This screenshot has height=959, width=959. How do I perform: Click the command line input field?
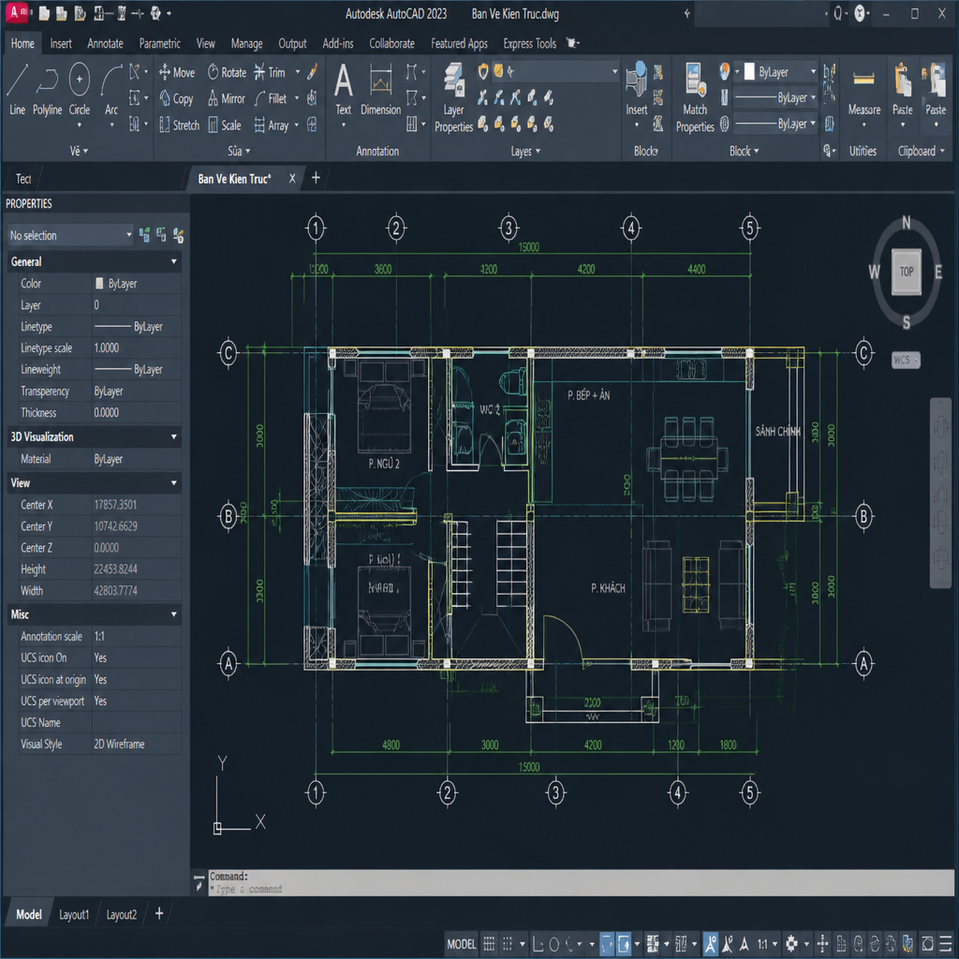tap(580, 890)
